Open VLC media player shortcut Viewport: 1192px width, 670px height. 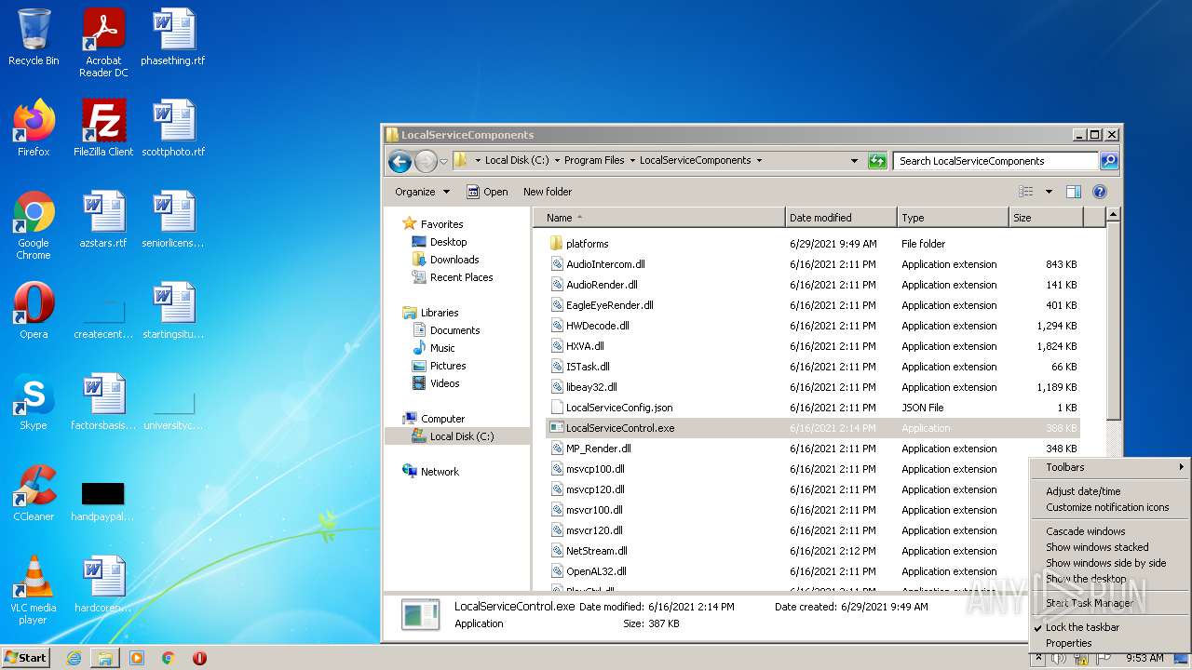34,591
